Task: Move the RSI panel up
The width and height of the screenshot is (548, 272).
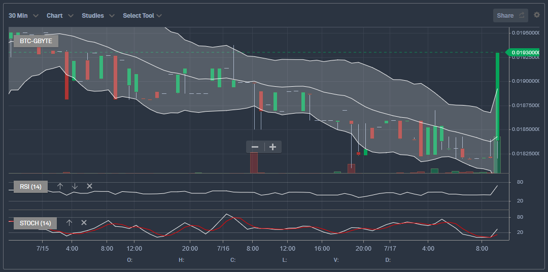Action: click(x=60, y=186)
